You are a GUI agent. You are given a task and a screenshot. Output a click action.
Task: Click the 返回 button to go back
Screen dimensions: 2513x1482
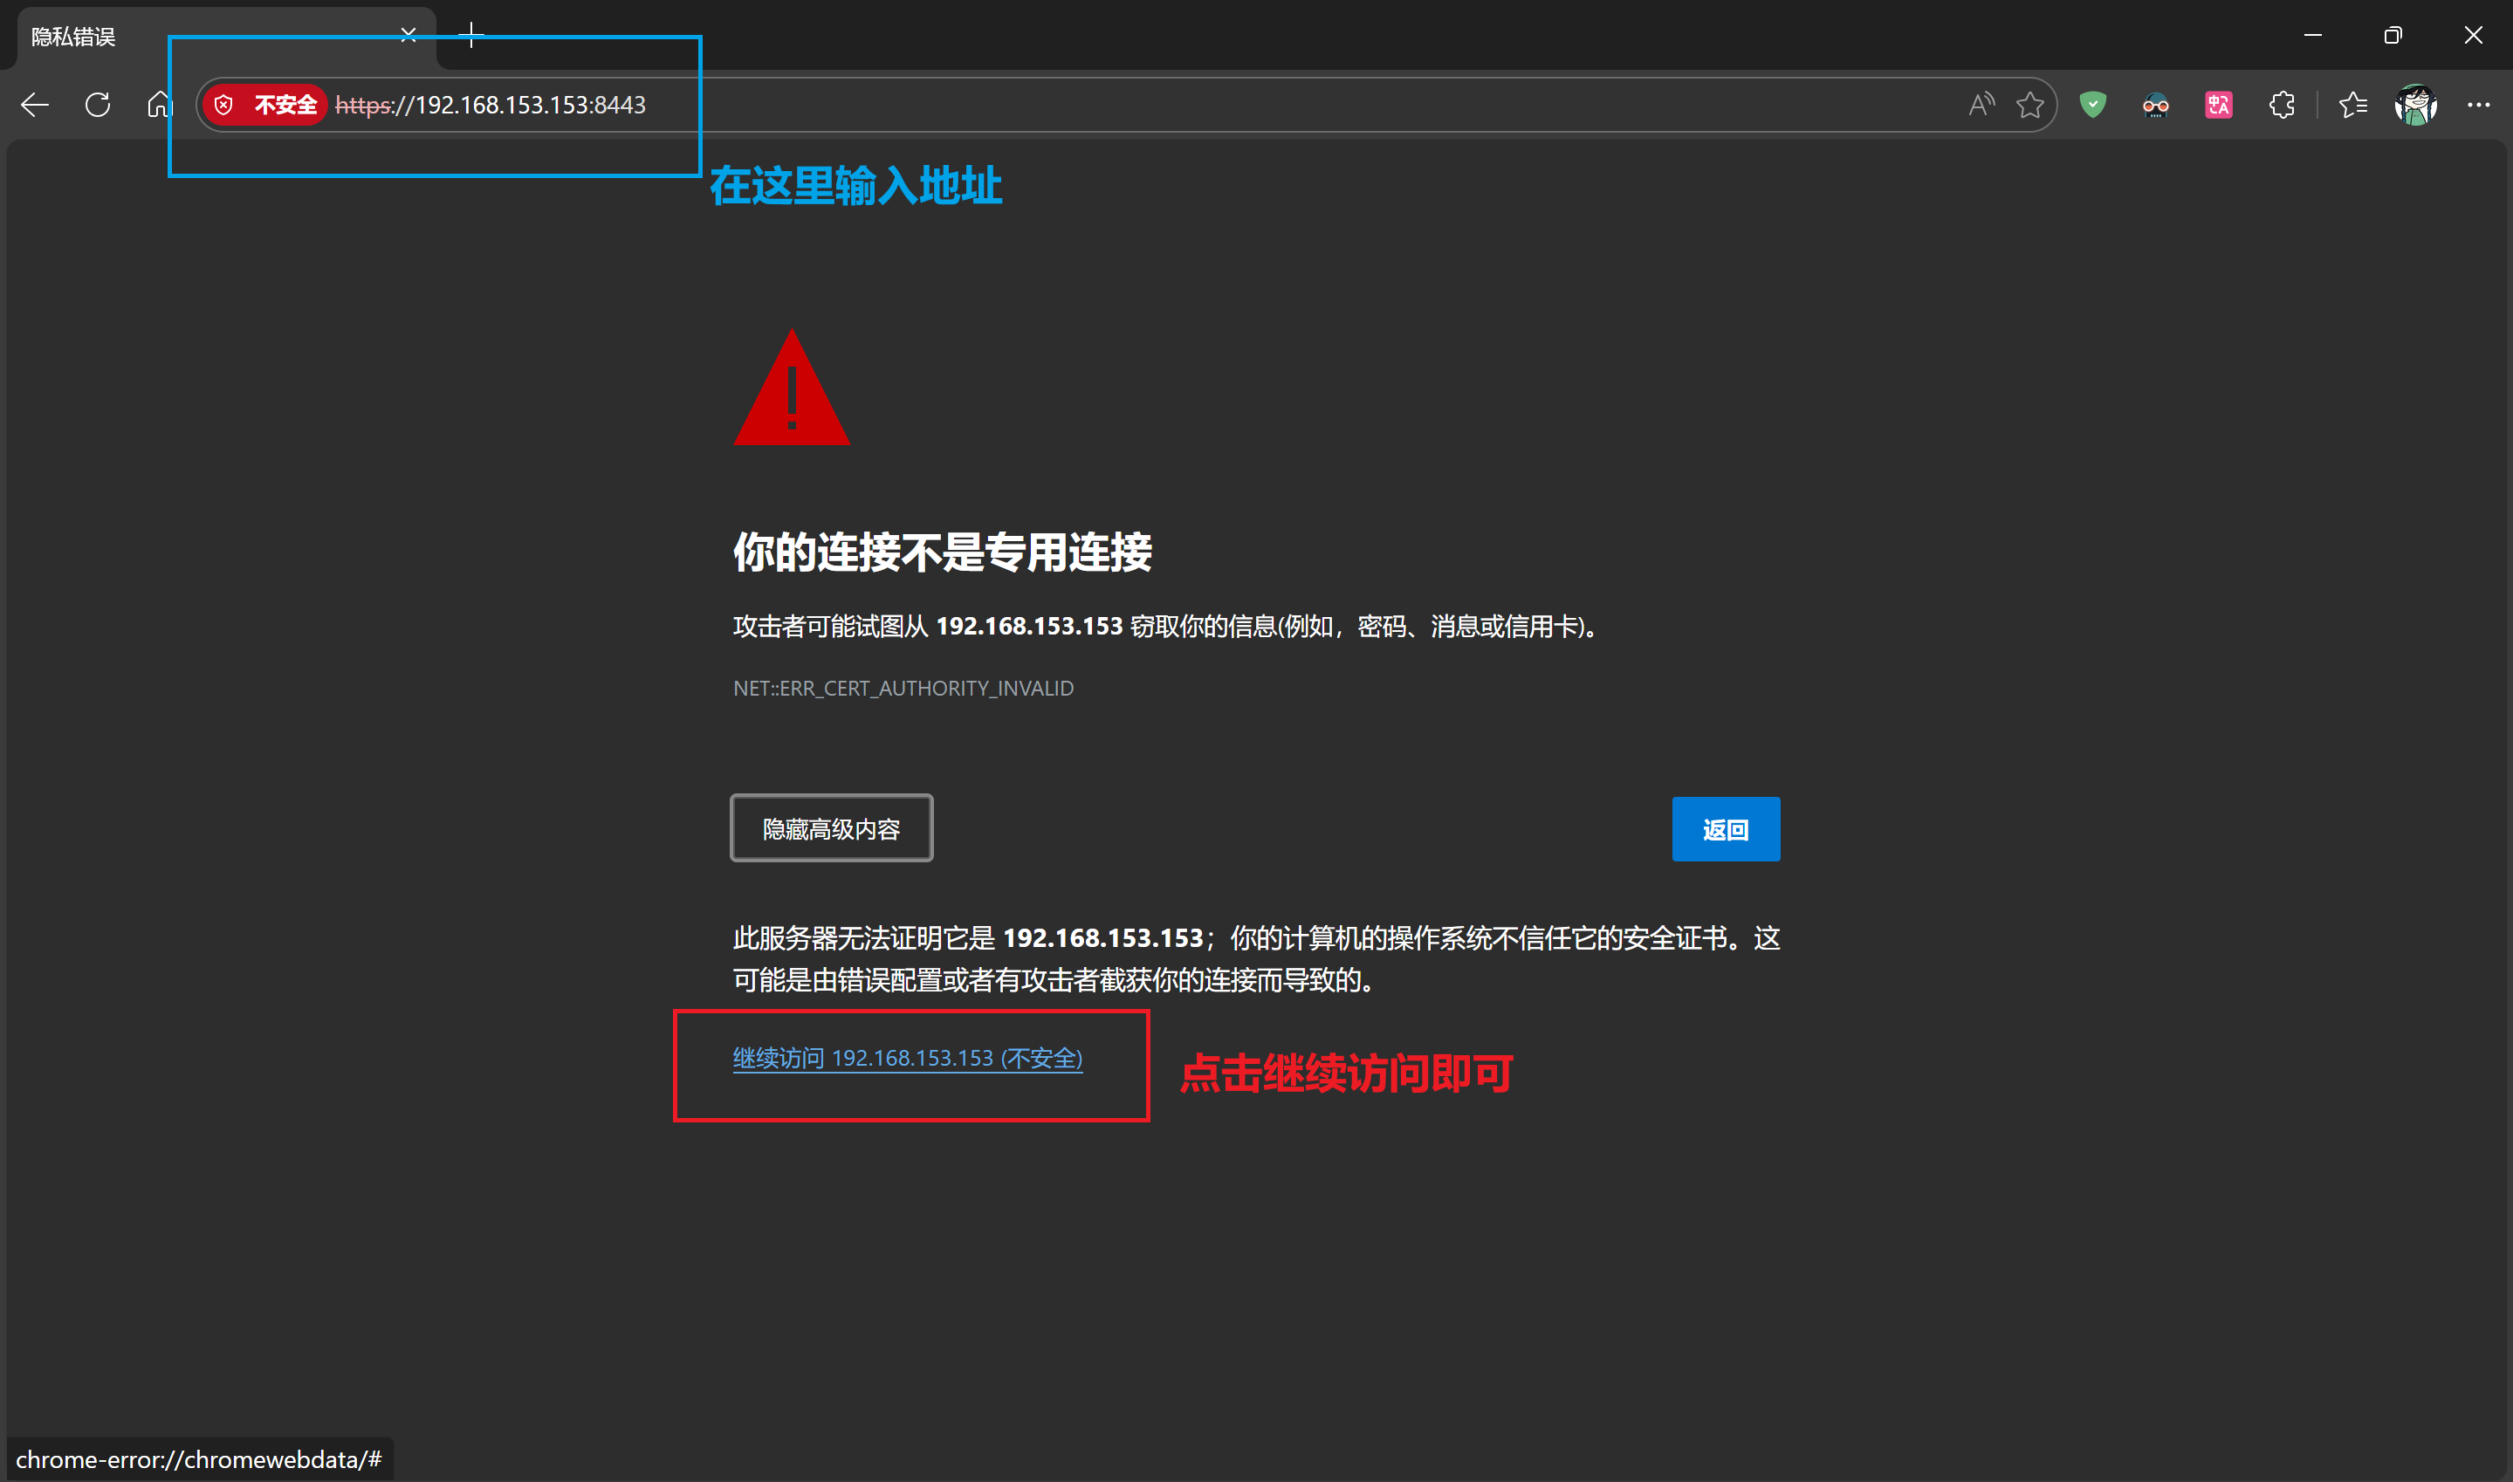[1726, 829]
